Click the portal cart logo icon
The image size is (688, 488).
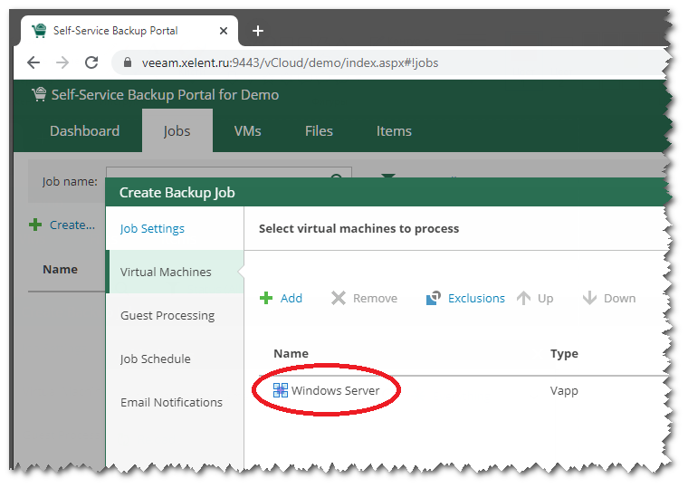pos(39,94)
